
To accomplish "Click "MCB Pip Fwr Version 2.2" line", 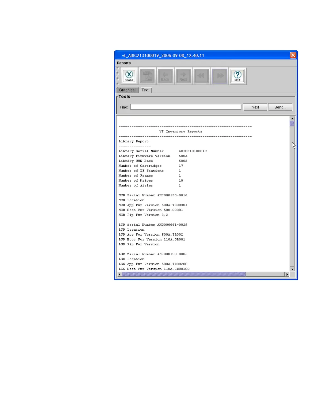I will [x=143, y=215].
